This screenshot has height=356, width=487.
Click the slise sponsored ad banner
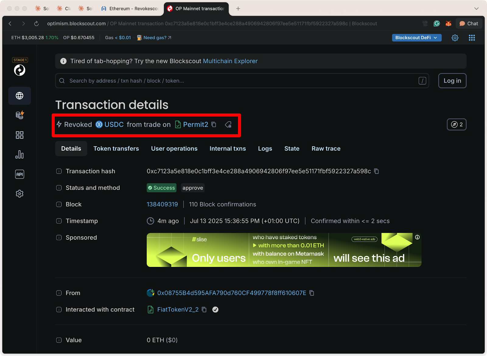284,250
